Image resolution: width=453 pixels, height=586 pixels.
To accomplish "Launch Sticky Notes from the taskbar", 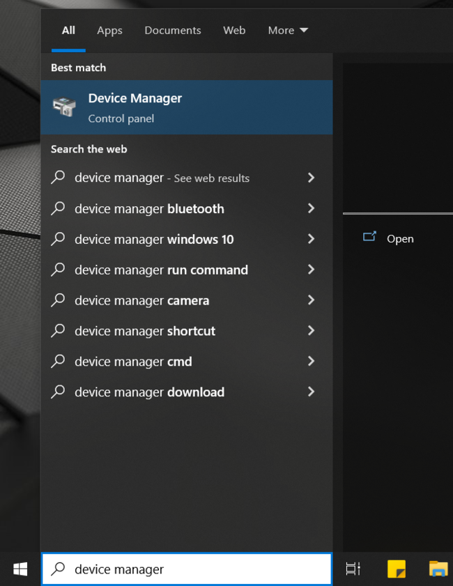I will 396,569.
